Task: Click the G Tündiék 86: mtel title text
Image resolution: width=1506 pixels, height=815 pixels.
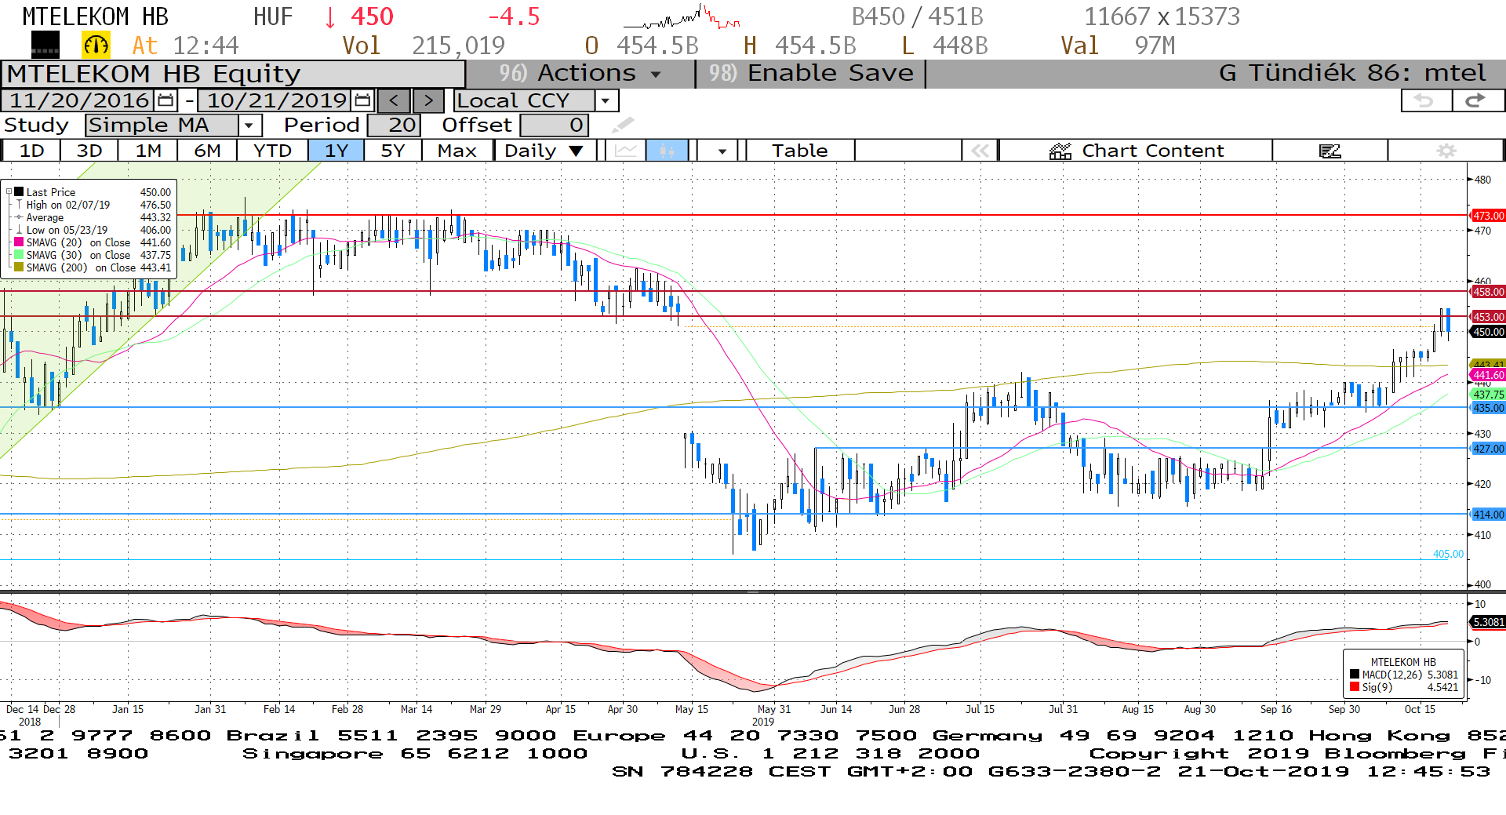Action: tap(1352, 74)
